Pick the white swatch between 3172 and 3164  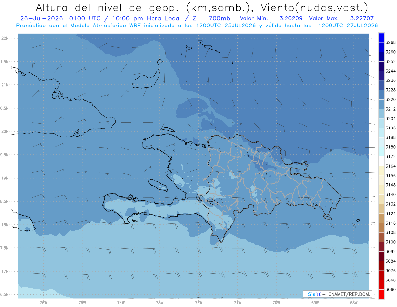pos(381,161)
